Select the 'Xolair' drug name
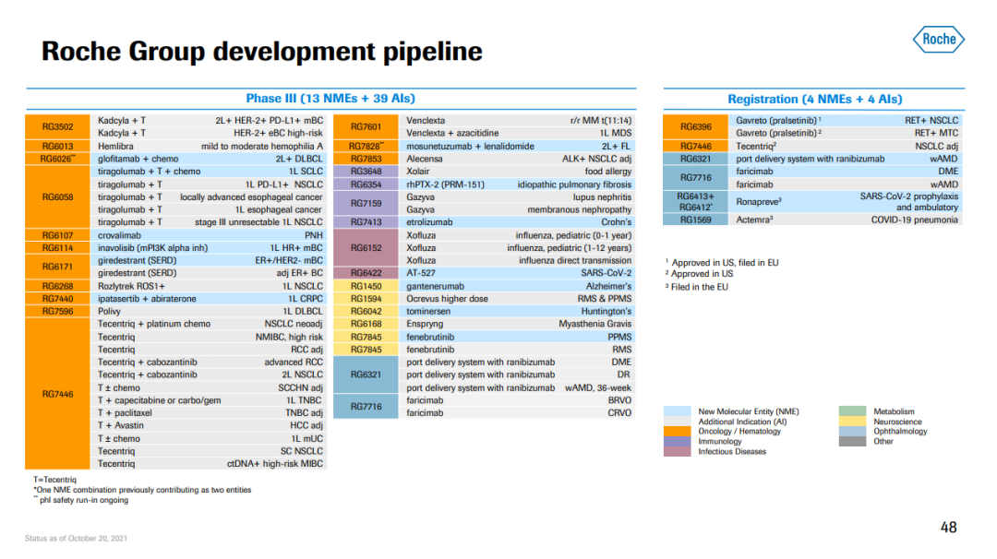This screenshot has width=997, height=559. [418, 172]
